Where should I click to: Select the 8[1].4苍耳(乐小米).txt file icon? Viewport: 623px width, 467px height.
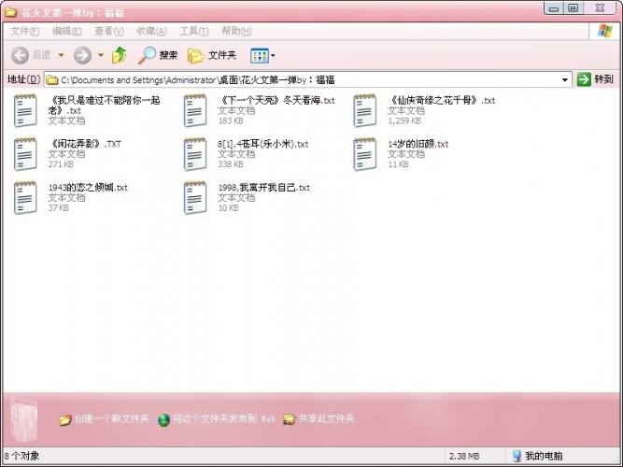tap(195, 153)
